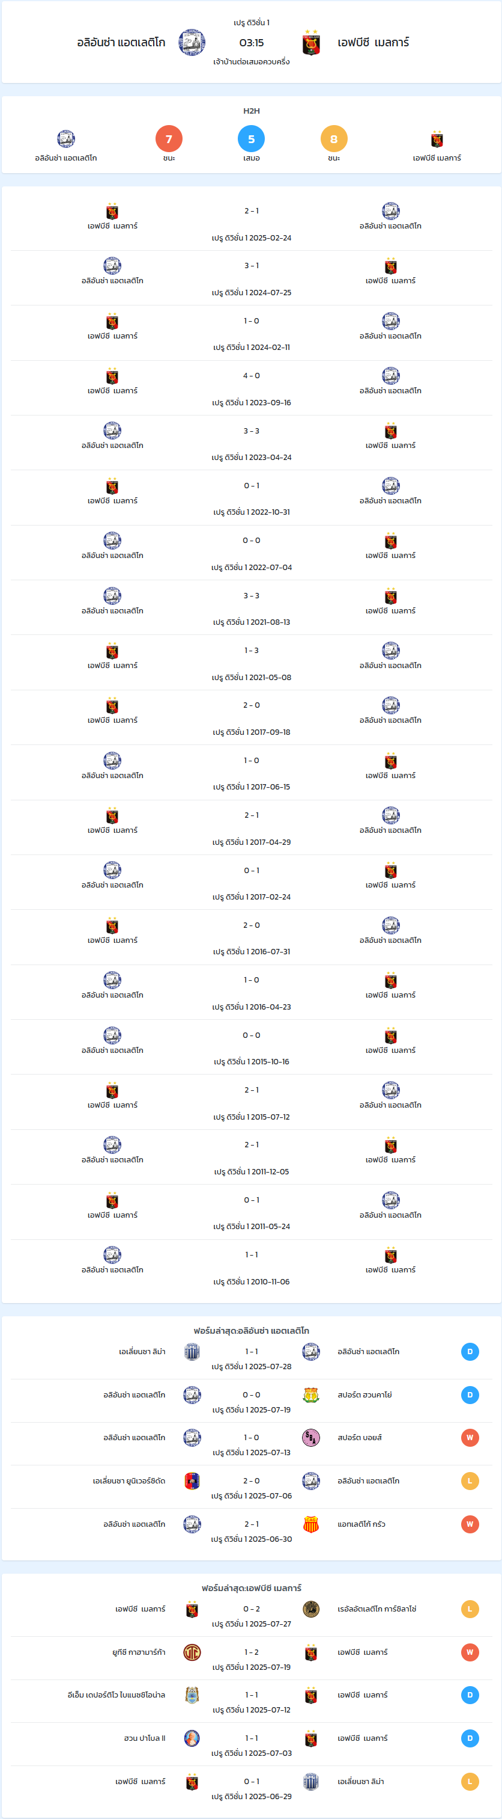Click the Alianza Atlético crest in match header
The width and height of the screenshot is (502, 1819).
click(192, 42)
